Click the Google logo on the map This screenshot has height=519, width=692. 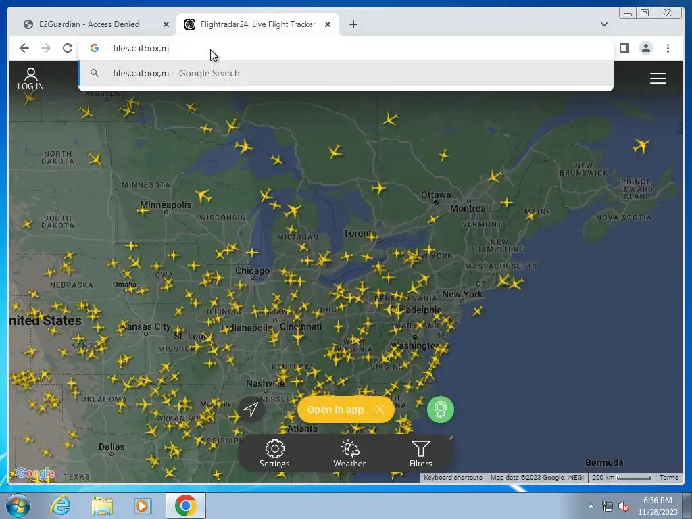click(35, 474)
